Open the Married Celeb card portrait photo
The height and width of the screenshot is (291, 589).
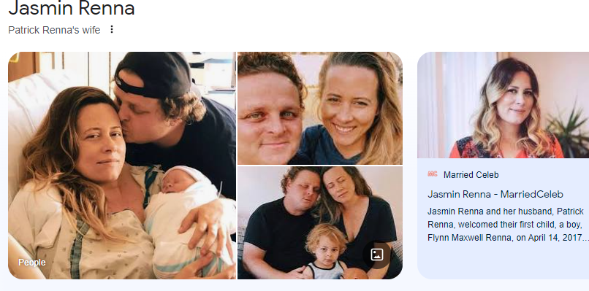pyautogui.click(x=503, y=105)
